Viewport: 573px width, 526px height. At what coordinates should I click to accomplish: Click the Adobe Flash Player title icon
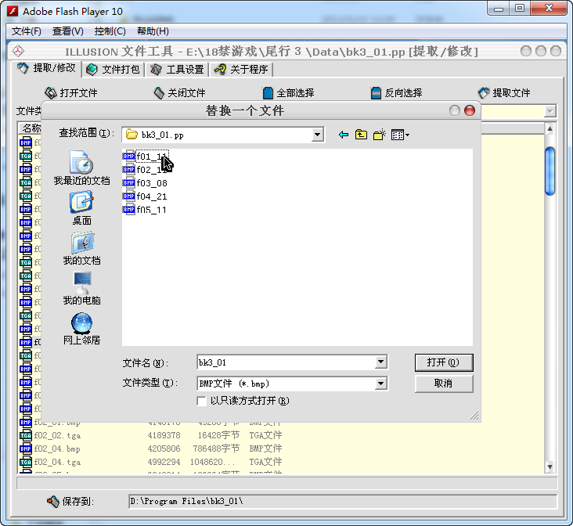(13, 11)
